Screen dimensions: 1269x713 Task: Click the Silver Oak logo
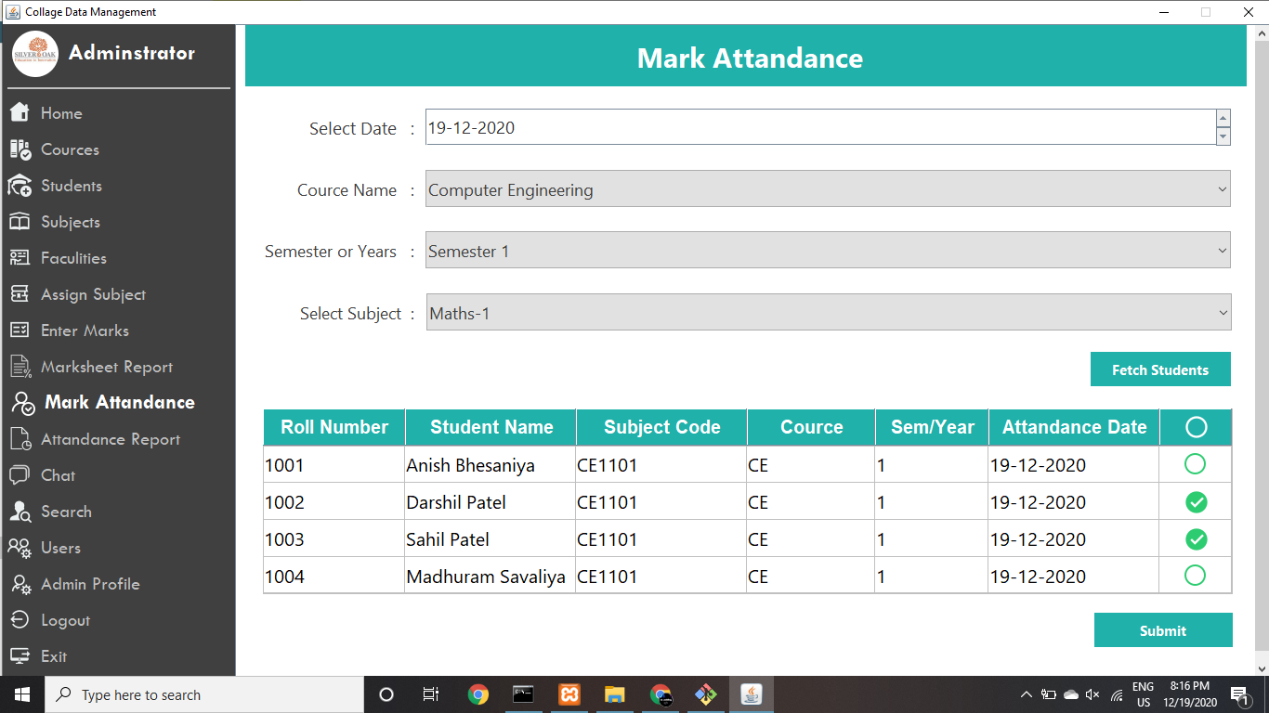point(35,54)
